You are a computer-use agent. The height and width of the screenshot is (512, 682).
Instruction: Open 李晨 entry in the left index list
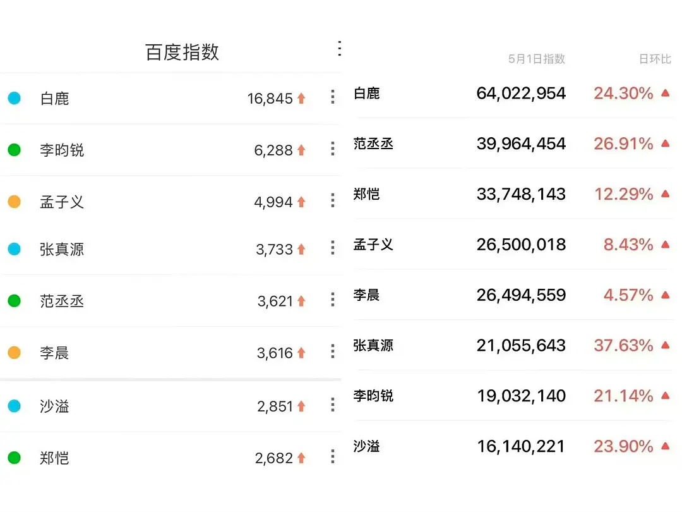(54, 353)
